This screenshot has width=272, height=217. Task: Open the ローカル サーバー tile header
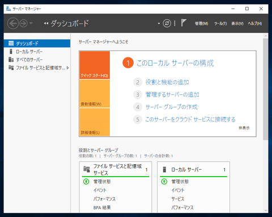193,169
